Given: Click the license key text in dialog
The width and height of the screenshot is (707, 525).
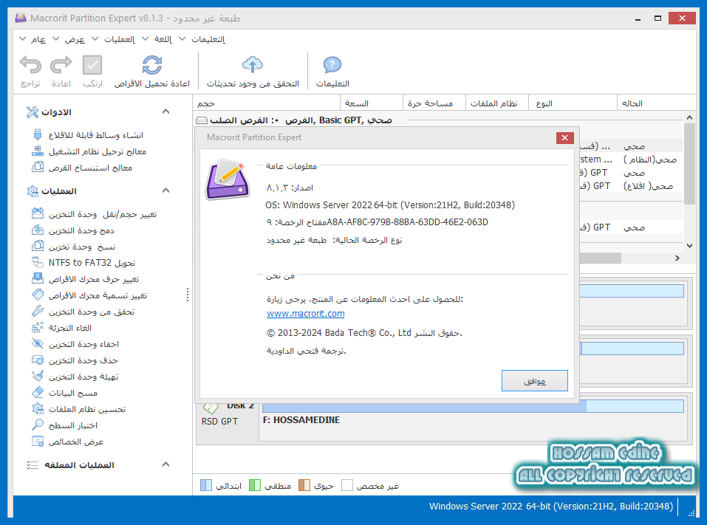Looking at the screenshot, I should (x=377, y=222).
